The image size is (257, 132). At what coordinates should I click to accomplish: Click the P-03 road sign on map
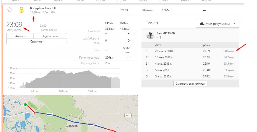pyautogui.click(x=128, y=115)
